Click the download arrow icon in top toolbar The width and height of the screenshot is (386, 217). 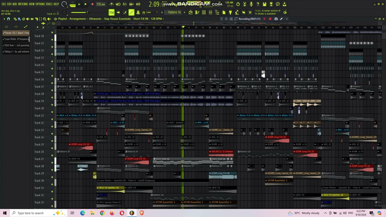[284, 4]
